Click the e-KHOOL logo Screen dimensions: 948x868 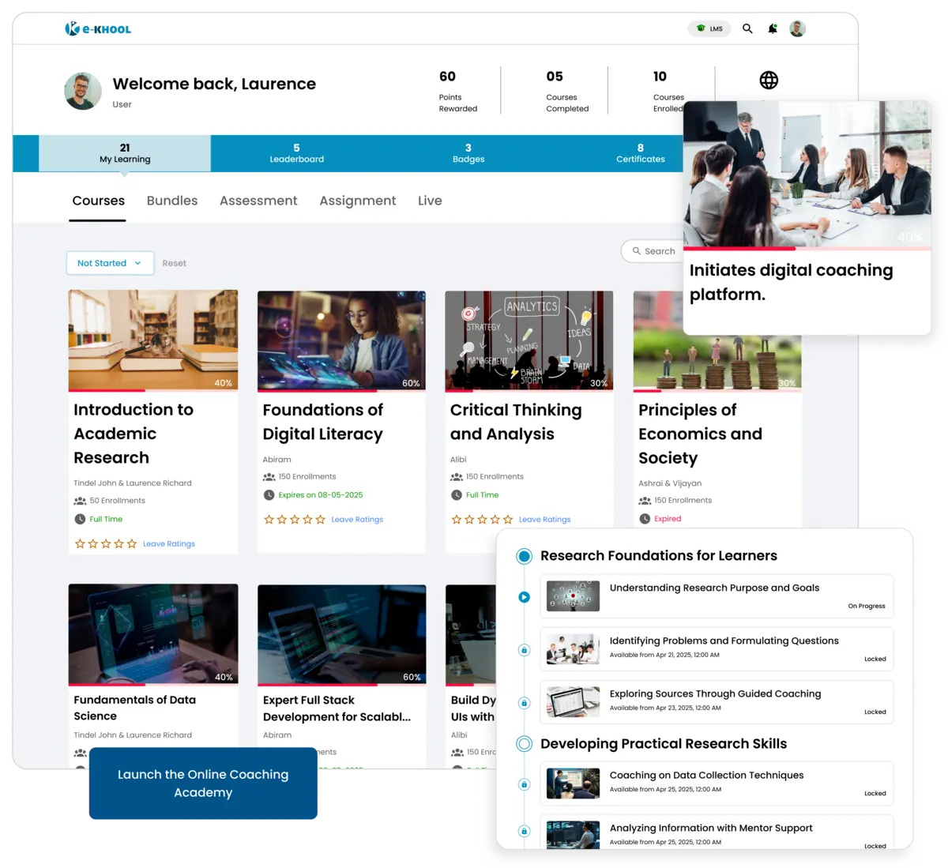pos(97,28)
